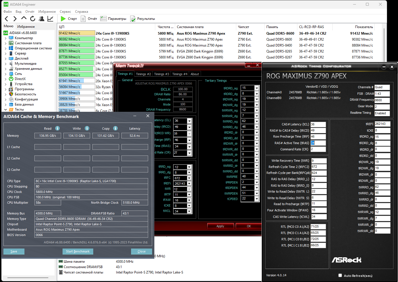The image size is (398, 282).
Task: Click OK in Mem TweakIt
Action: pos(249,226)
